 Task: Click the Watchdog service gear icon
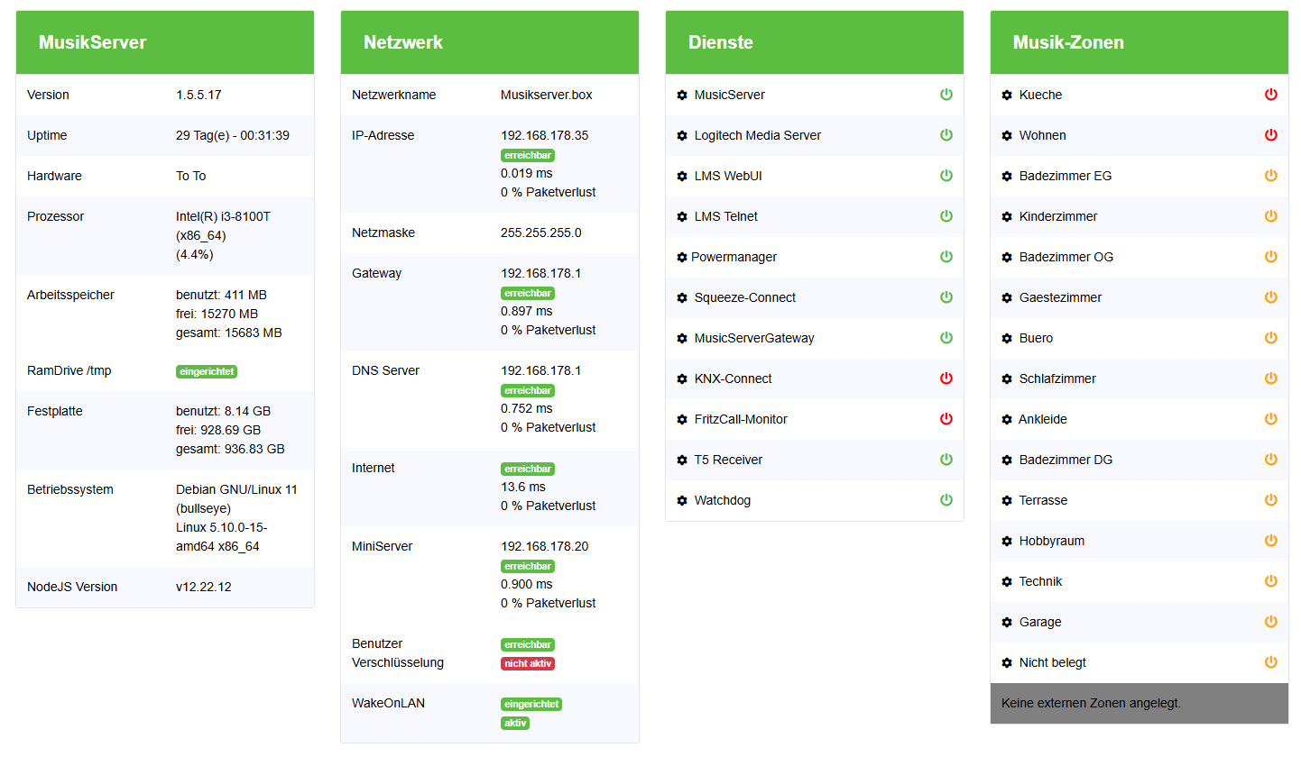click(682, 500)
